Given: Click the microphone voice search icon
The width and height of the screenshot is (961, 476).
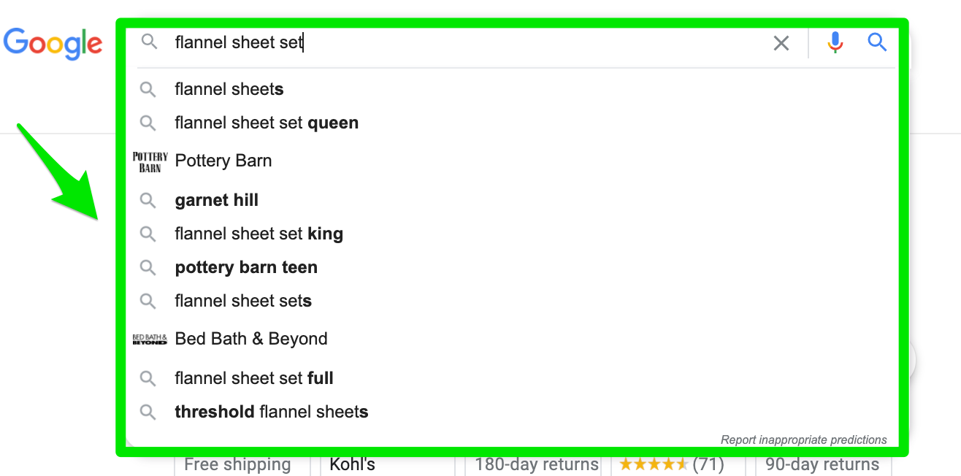Looking at the screenshot, I should (835, 42).
